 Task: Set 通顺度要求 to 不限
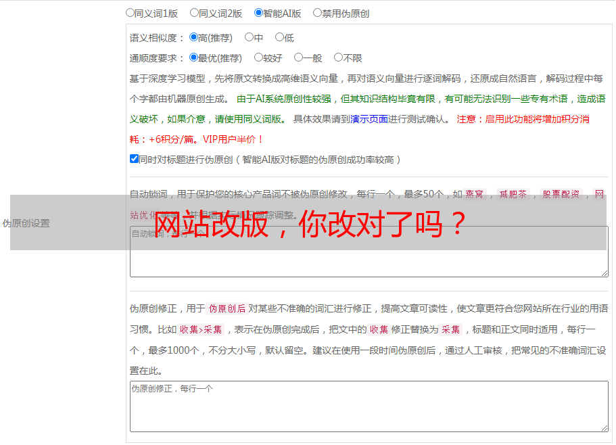[x=338, y=57]
